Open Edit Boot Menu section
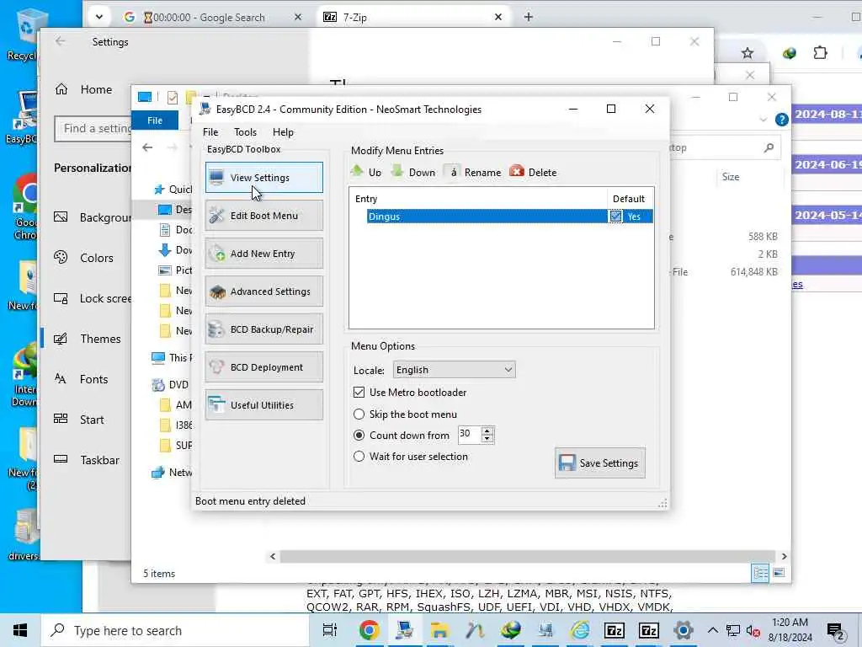The width and height of the screenshot is (862, 647). [263, 216]
